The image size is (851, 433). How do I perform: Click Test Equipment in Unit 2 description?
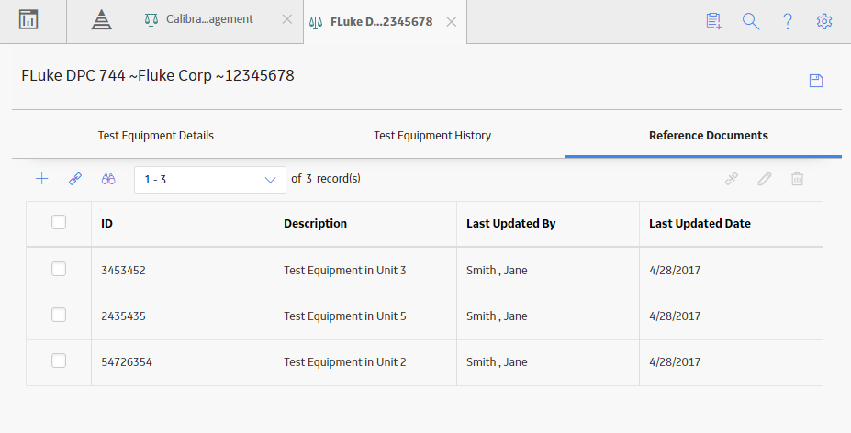click(x=344, y=362)
